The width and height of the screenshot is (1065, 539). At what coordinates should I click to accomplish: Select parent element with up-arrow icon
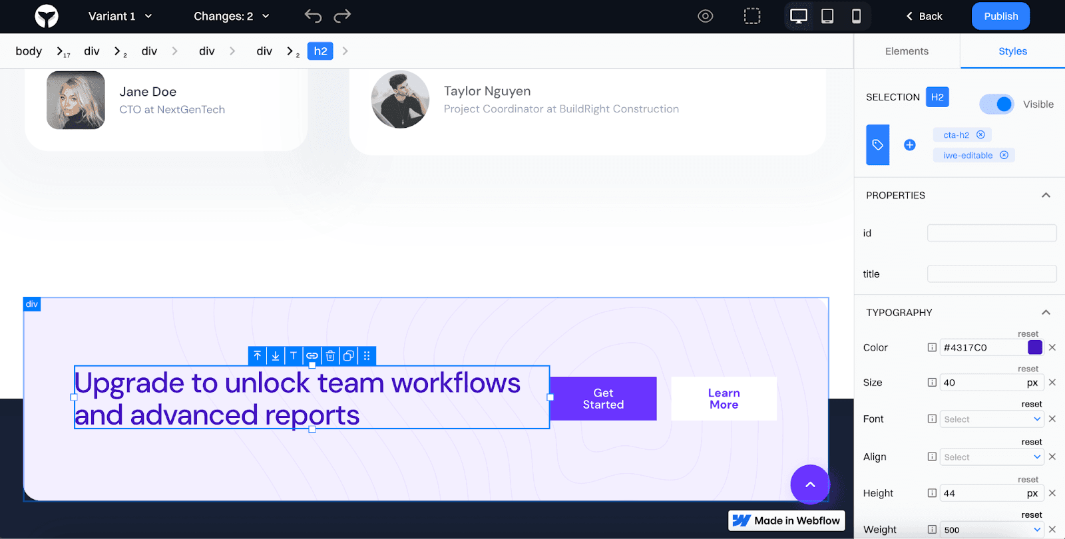tap(258, 356)
